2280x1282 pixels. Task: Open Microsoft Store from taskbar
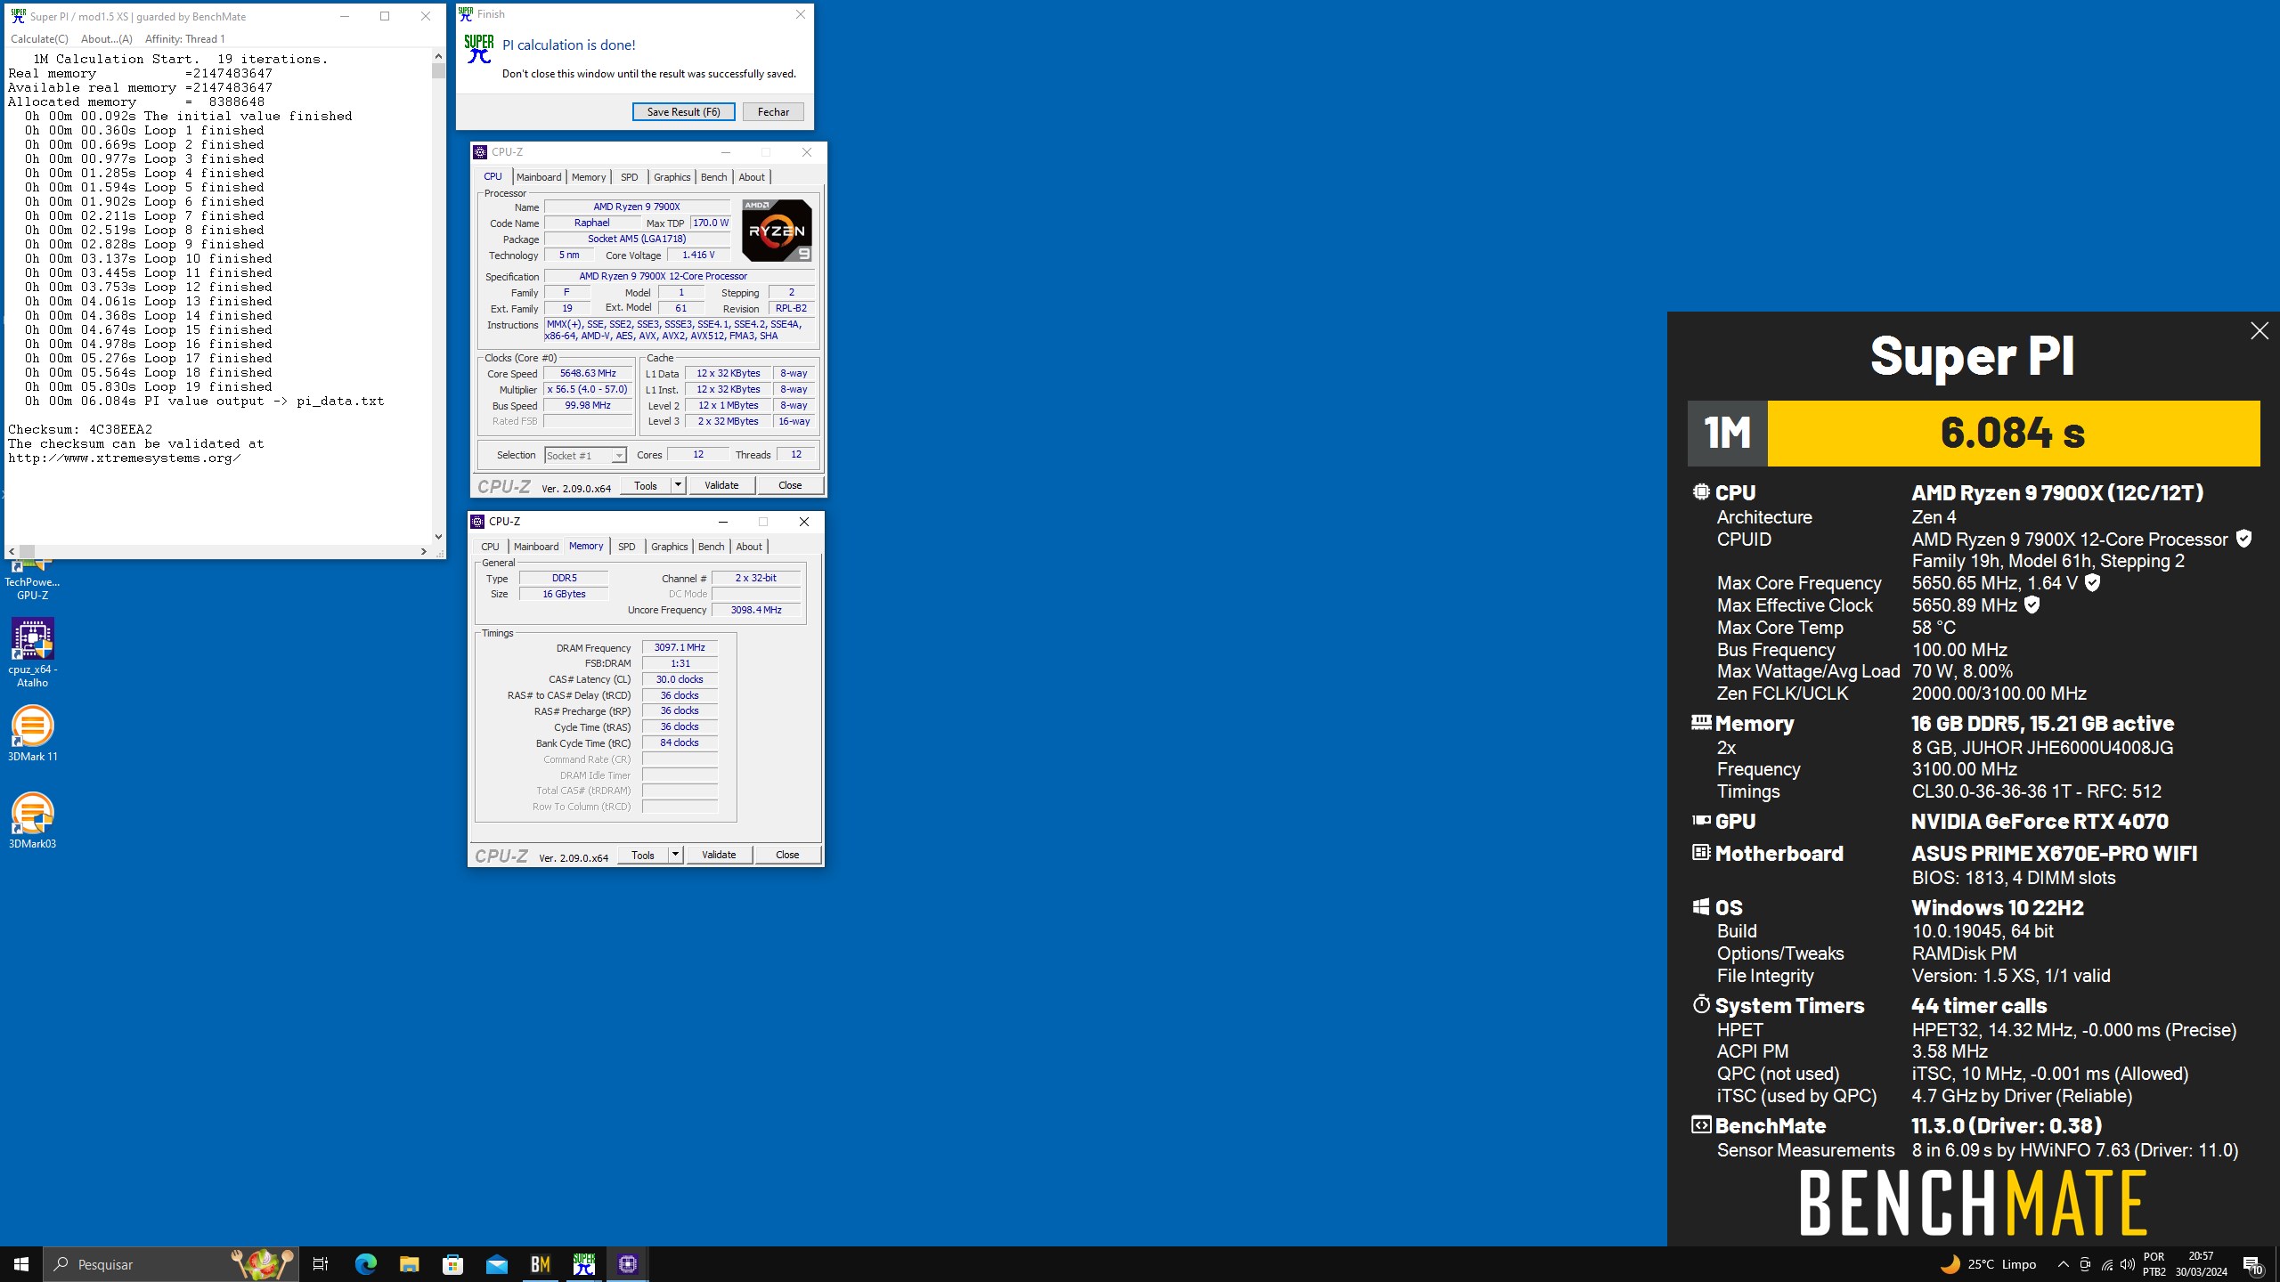452,1263
